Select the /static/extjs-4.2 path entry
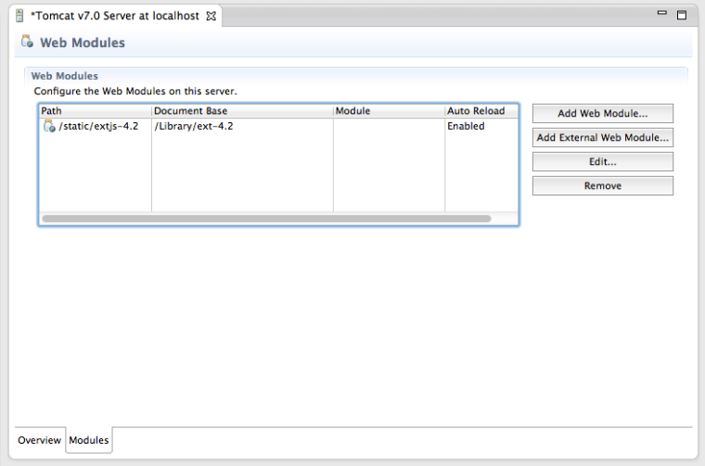Image resolution: width=705 pixels, height=466 pixels. [x=98, y=127]
